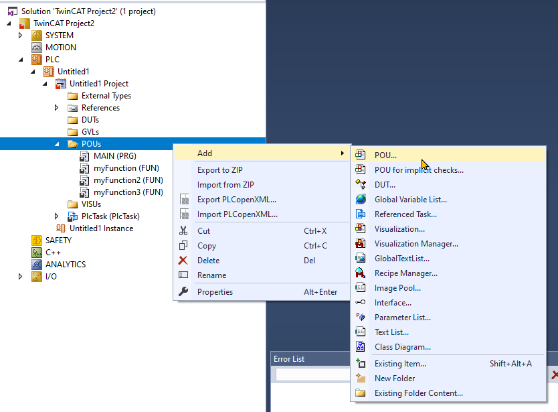This screenshot has height=412, width=558.
Task: Select the GVLs folder
Action: pos(90,132)
